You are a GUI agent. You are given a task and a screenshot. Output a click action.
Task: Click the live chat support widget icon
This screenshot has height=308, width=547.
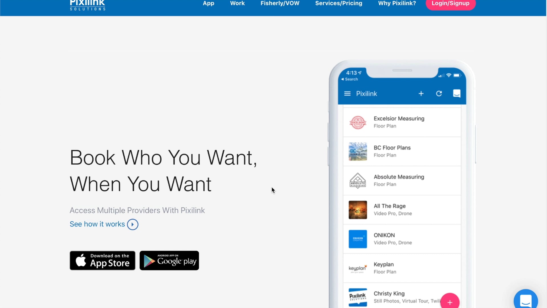click(526, 298)
